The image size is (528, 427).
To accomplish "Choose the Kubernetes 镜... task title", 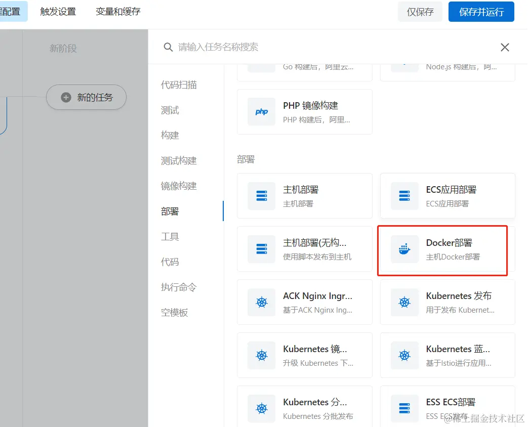I will (315, 349).
